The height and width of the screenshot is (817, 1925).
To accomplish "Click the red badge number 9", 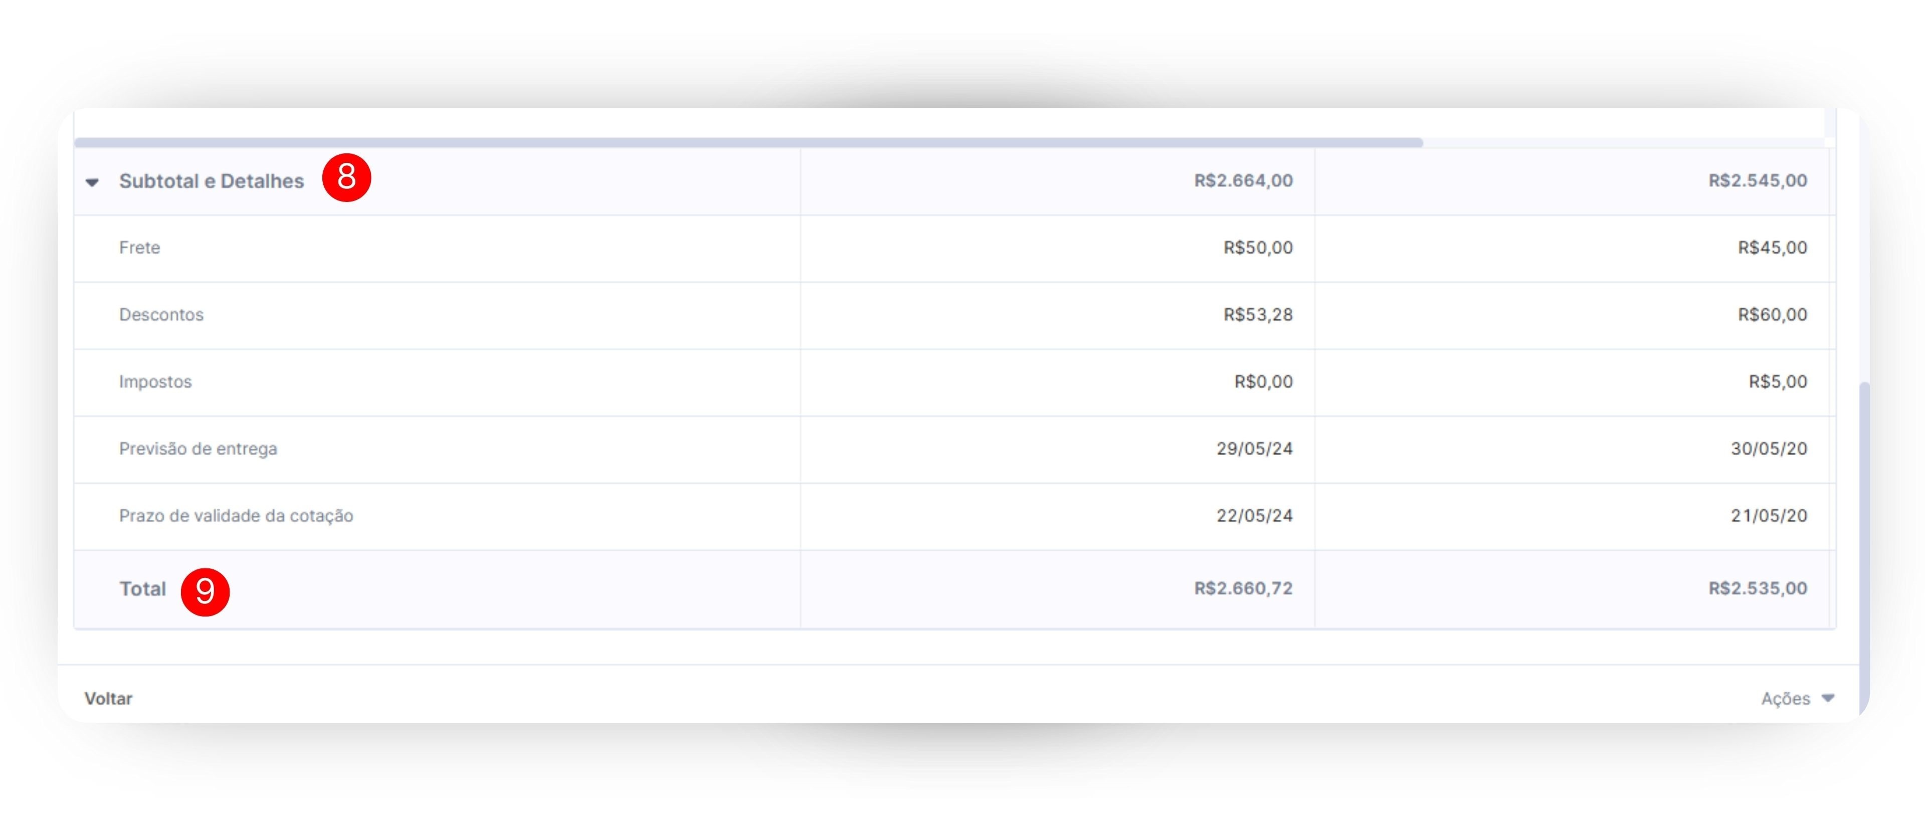I will [205, 591].
